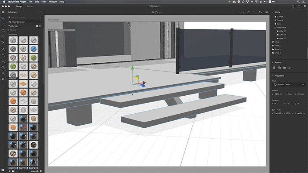Select the Select and Rotate tool
Image resolution: width=308 pixels, height=173 pixels.
point(3,31)
